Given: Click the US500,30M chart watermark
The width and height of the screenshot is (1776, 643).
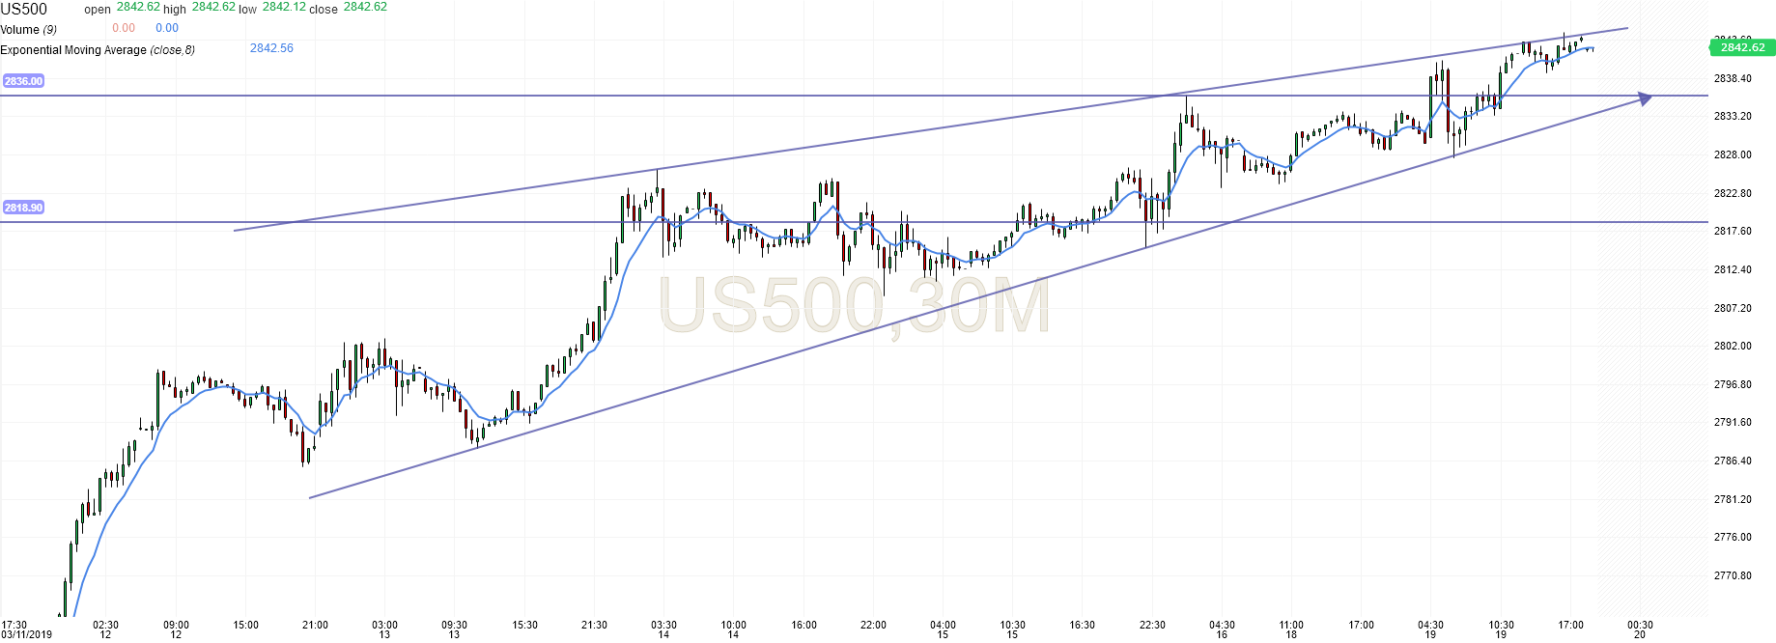Looking at the screenshot, I should (854, 306).
